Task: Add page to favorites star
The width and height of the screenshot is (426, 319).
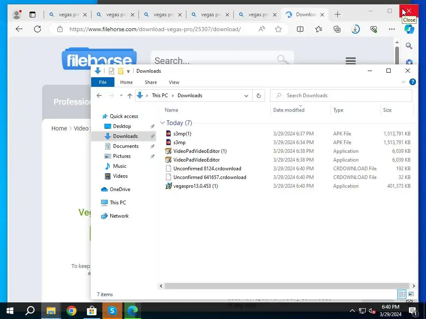Action: tap(278, 29)
